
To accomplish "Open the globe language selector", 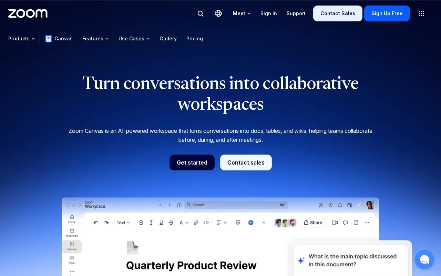I will click(218, 13).
